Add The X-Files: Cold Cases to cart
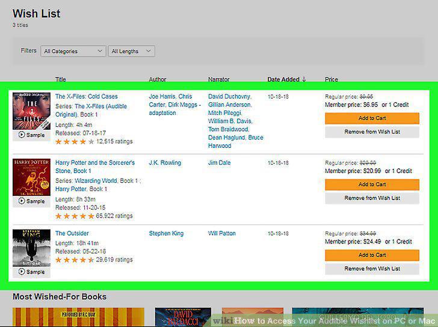438x327 pixels. 372,118
